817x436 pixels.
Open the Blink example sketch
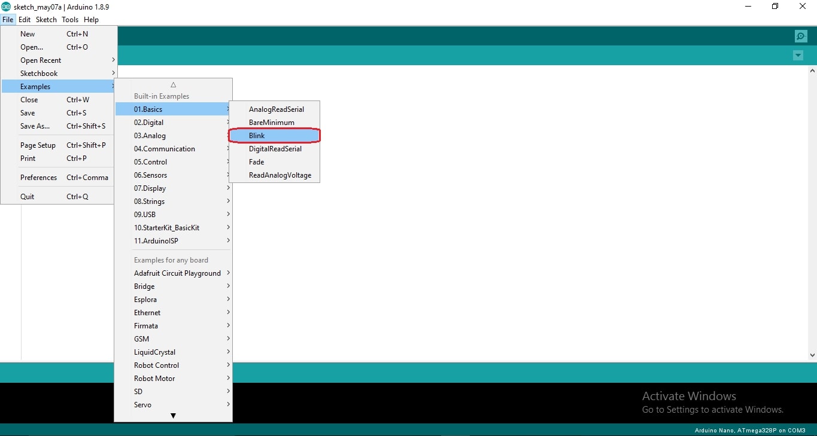[x=275, y=136]
